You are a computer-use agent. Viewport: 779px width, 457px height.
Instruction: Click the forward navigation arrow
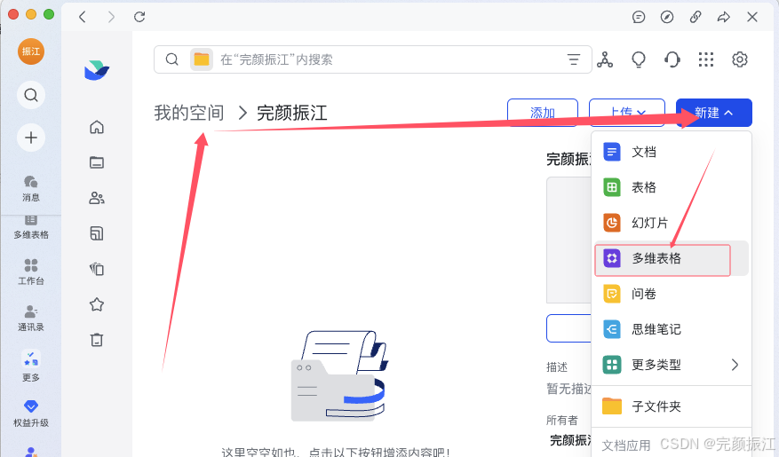pos(111,17)
